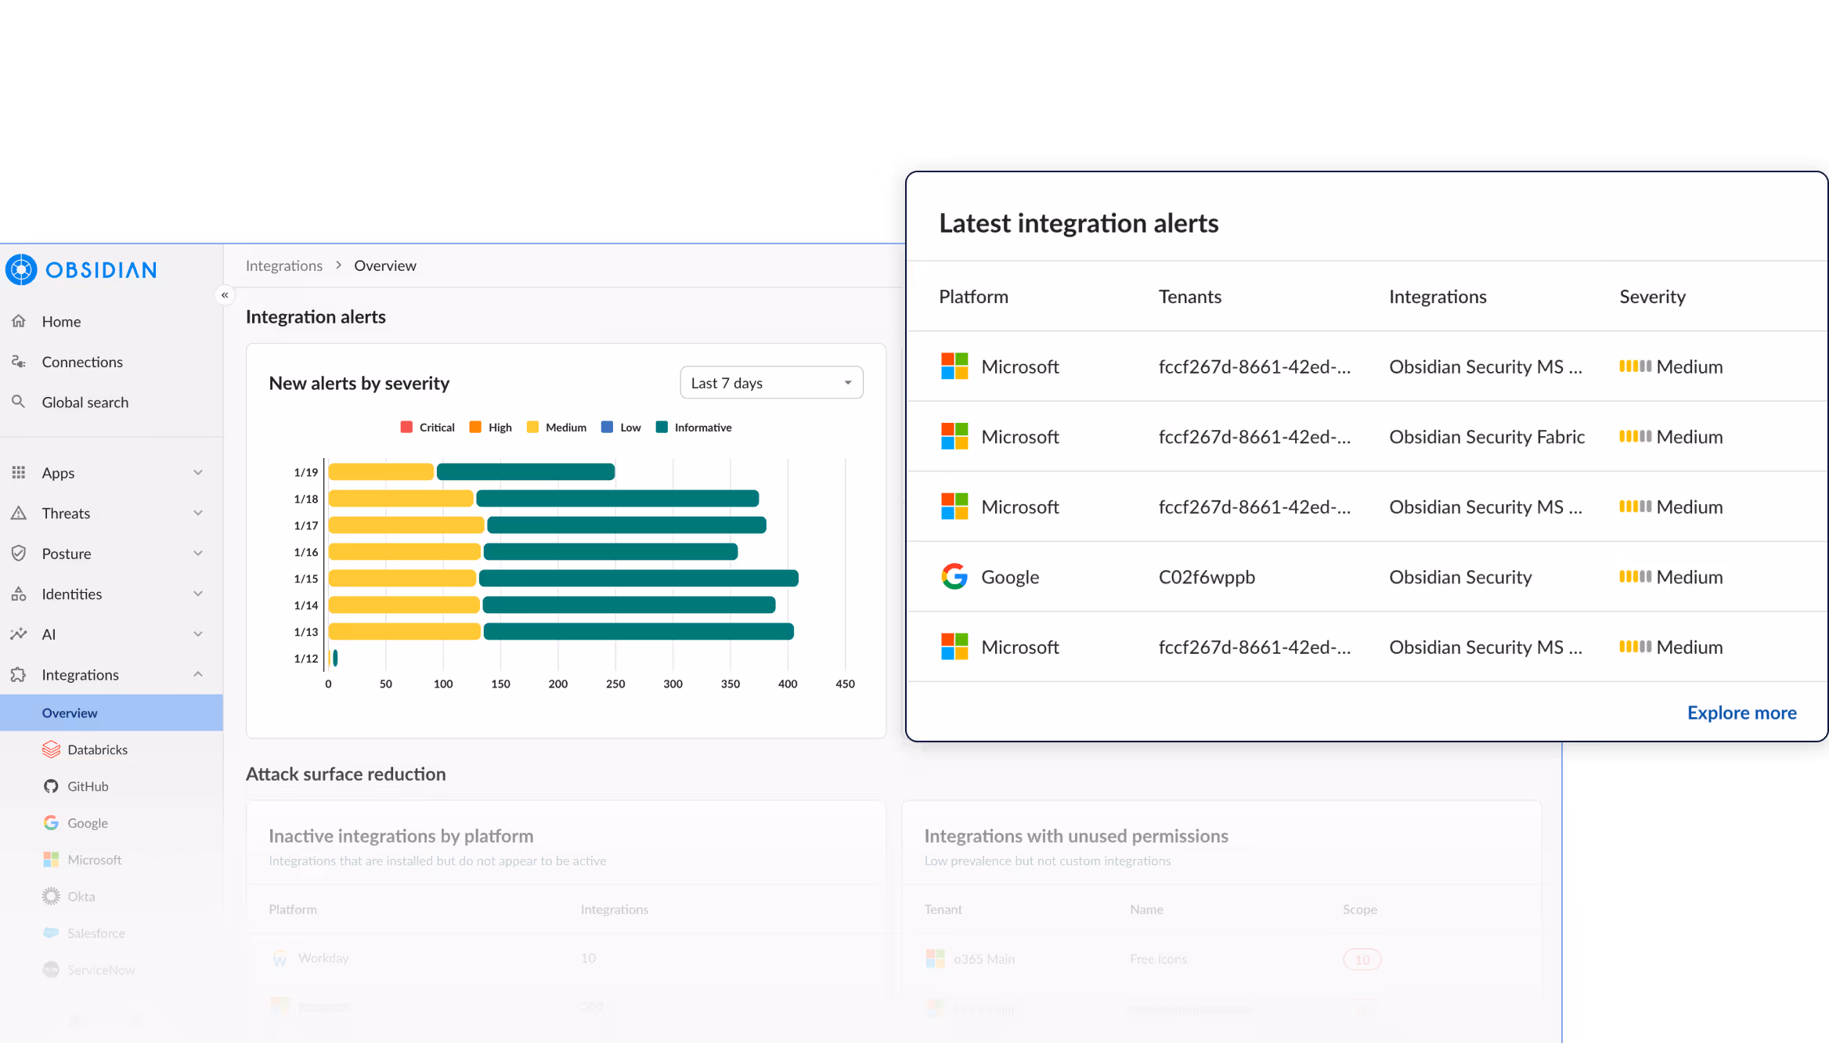Click the 1/15 teal Informative bar
The width and height of the screenshot is (1829, 1043).
638,579
